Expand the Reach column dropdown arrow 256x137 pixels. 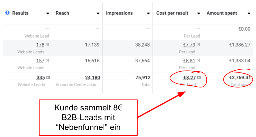tap(98, 14)
